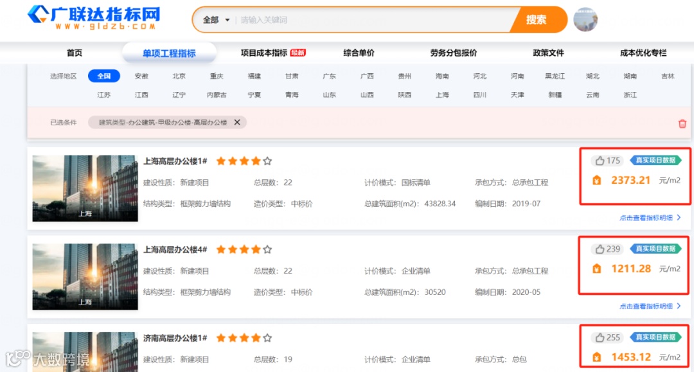Open the 政策文件 tab
The image size is (694, 372).
(548, 53)
